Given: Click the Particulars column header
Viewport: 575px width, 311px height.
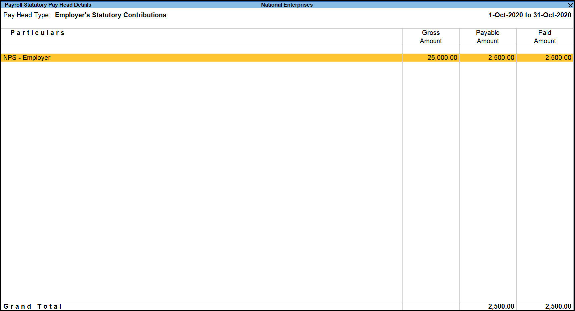Looking at the screenshot, I should (37, 33).
